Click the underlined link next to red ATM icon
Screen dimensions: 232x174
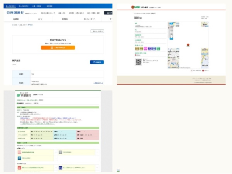[x=33, y=168]
